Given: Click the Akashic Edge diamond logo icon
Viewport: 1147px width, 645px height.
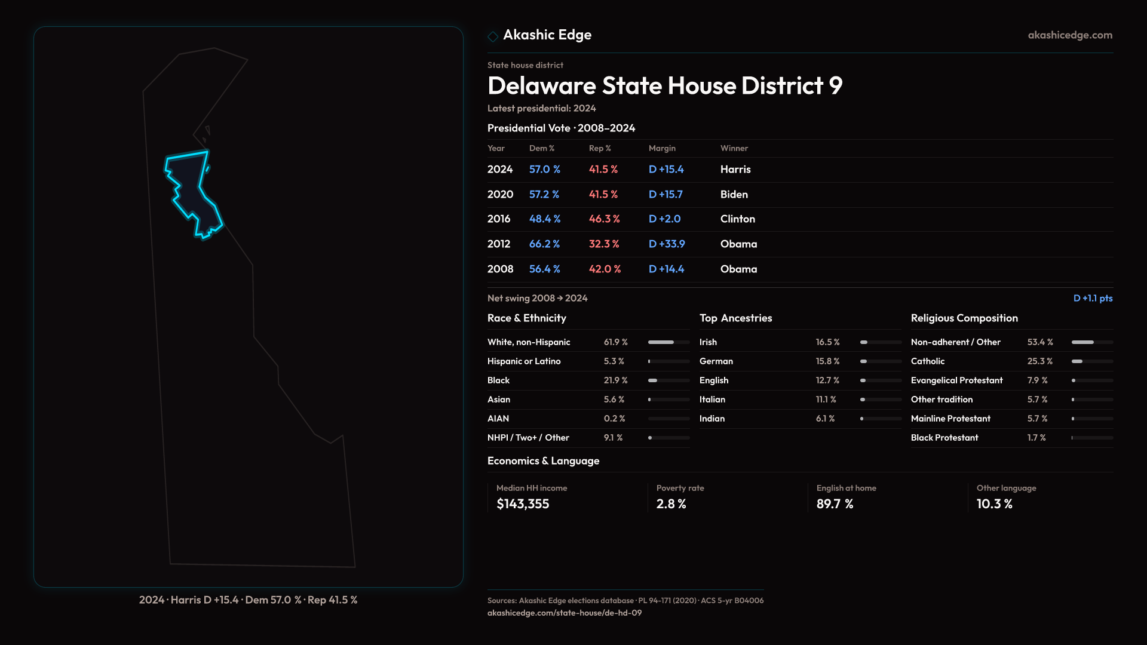Looking at the screenshot, I should 493,36.
